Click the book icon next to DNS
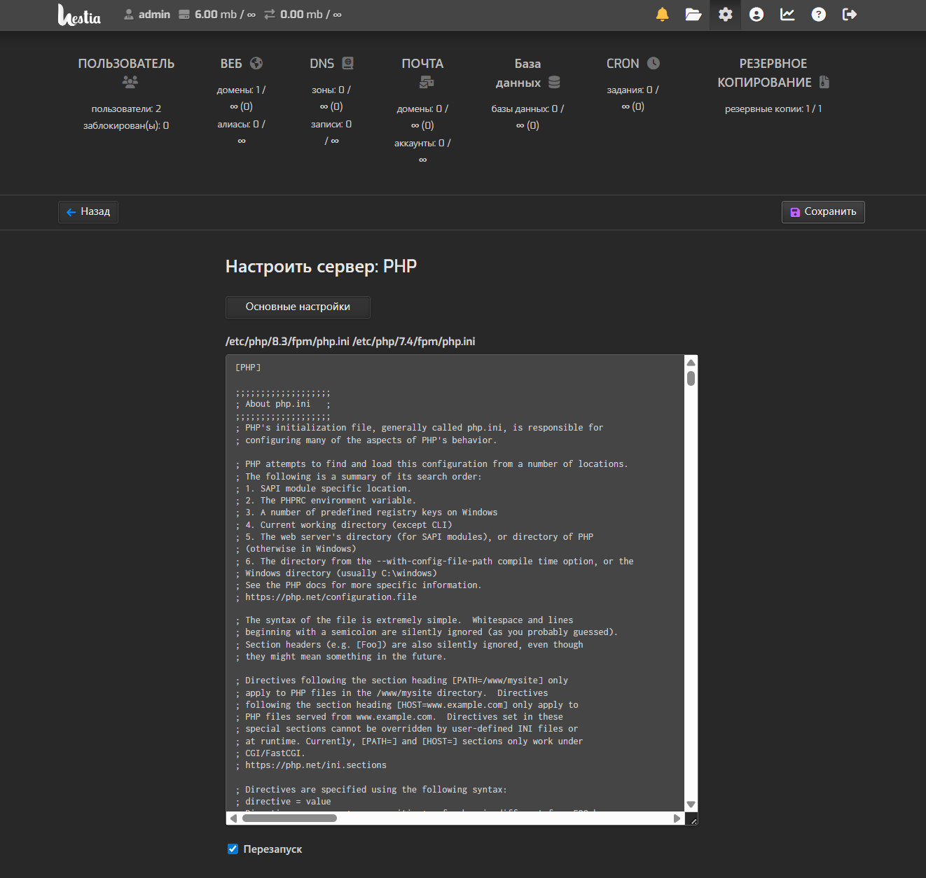This screenshot has width=926, height=878. 347,63
